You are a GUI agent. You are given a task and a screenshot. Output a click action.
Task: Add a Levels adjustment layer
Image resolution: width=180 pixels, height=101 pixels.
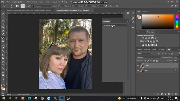[x=146, y=38]
